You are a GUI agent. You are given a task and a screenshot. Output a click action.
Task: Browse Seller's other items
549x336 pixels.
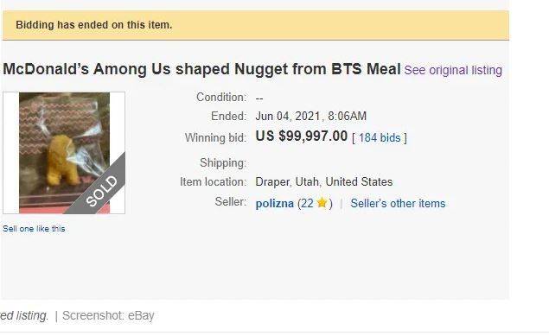(398, 204)
